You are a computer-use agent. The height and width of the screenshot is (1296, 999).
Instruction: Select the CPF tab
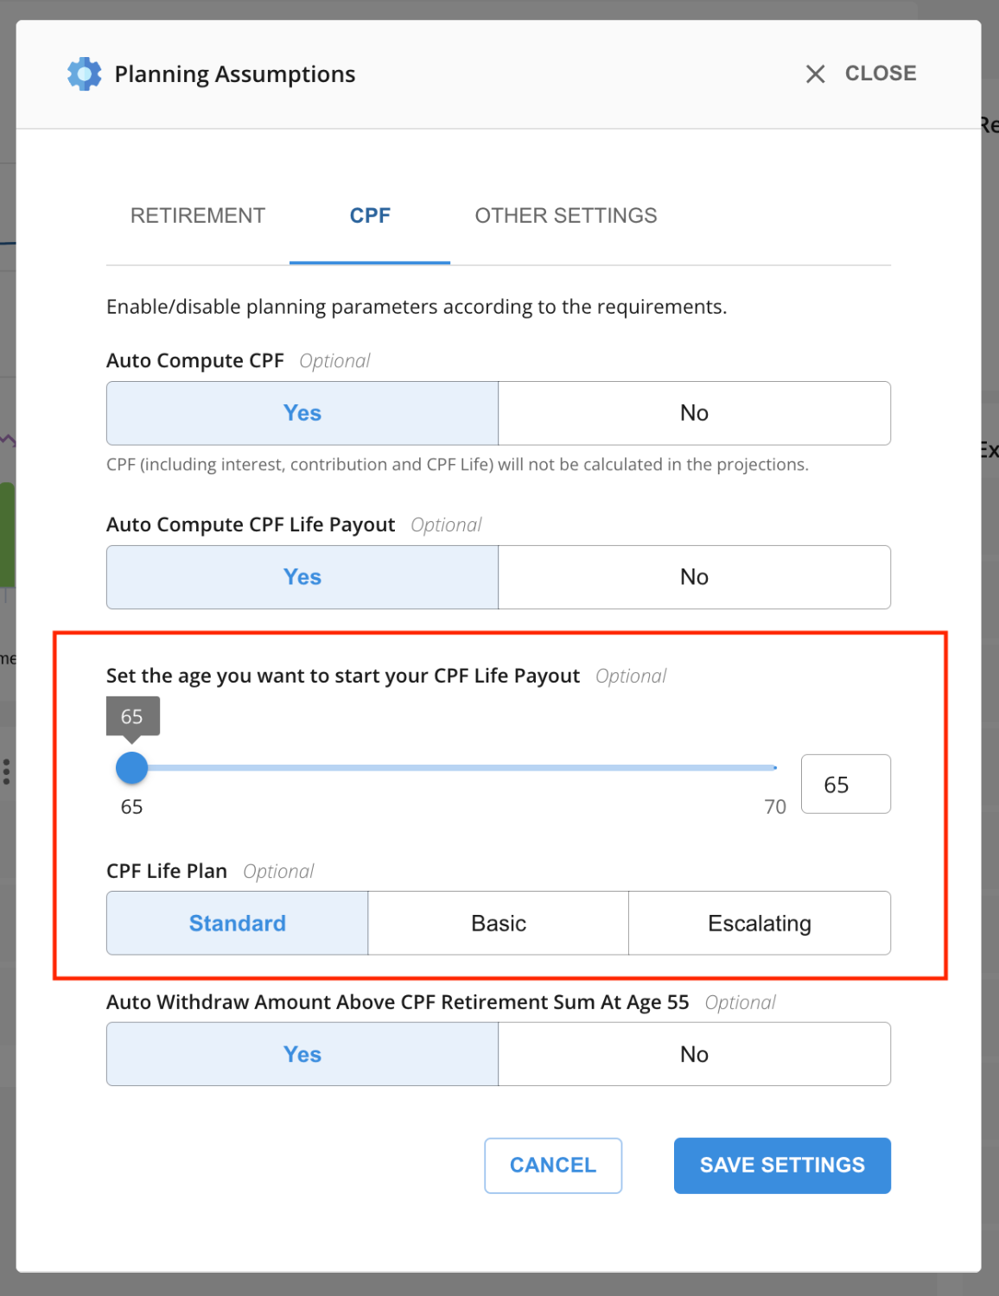pyautogui.click(x=370, y=216)
